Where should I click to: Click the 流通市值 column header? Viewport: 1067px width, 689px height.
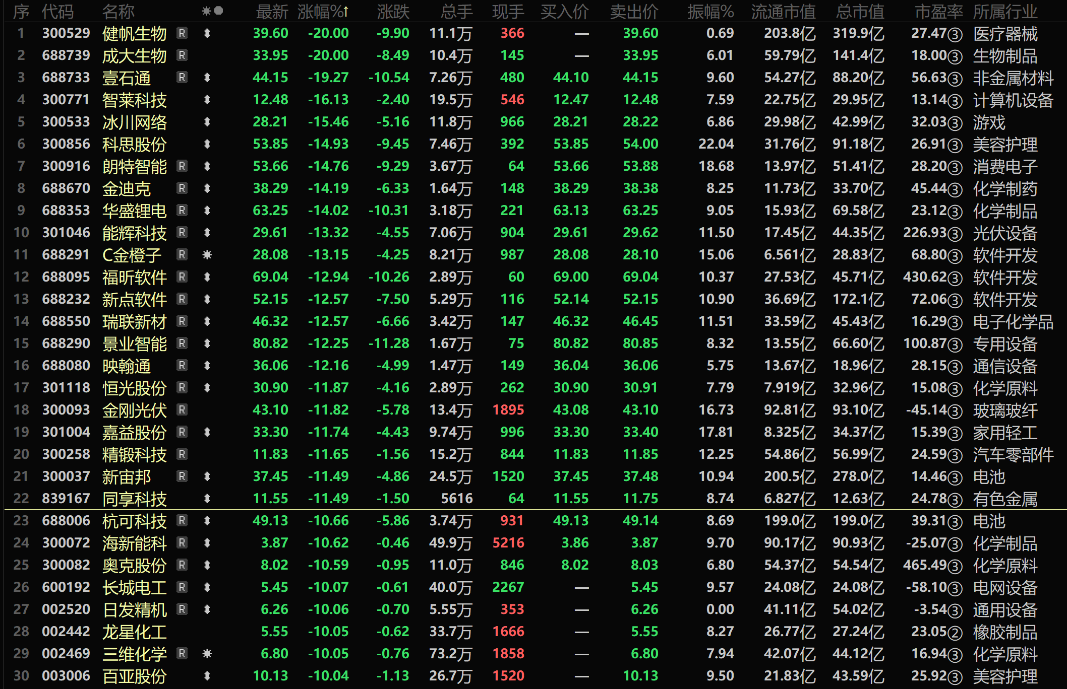pyautogui.click(x=783, y=11)
